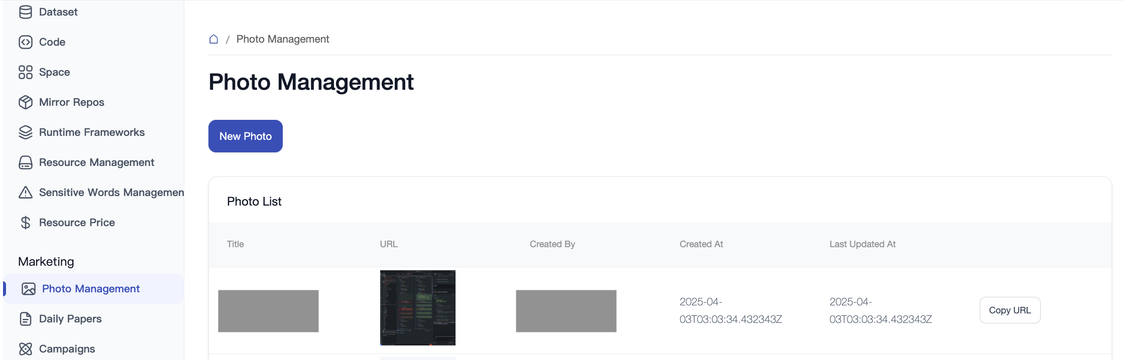1123x360 pixels.
Task: Navigate to Runtime Frameworks page
Action: tap(92, 132)
